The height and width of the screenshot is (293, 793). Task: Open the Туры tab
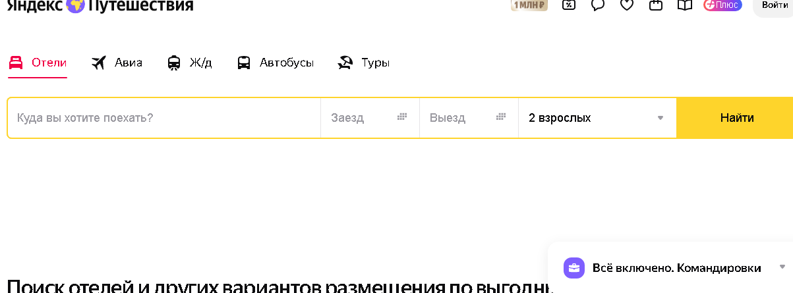[x=363, y=63]
